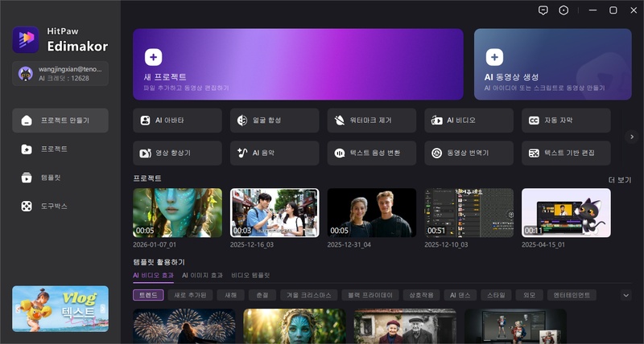This screenshot has width=644, height=344.
Task: Open the AI 음악 generator
Action: pos(275,153)
